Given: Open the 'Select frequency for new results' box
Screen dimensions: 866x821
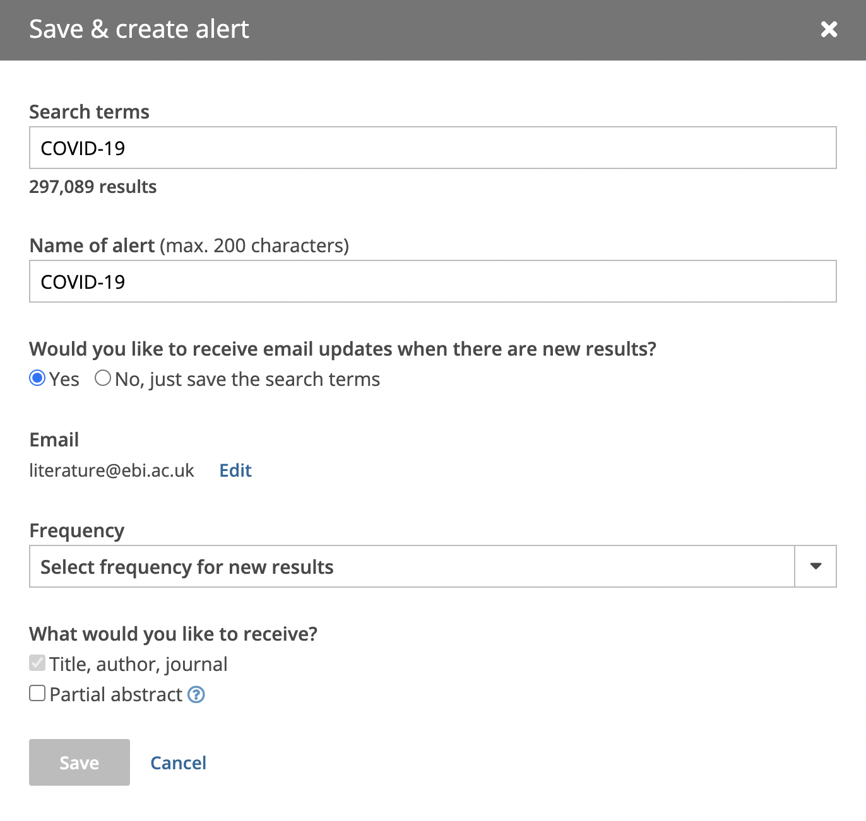Looking at the screenshot, I should click(x=412, y=566).
